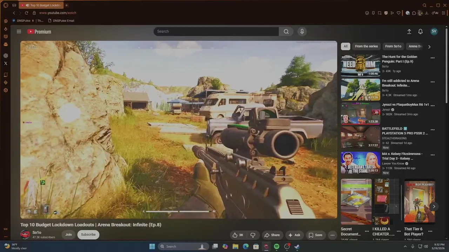Open the snapshot capture tool icon
Viewport: 449px width, 252px height.
[x=380, y=13]
